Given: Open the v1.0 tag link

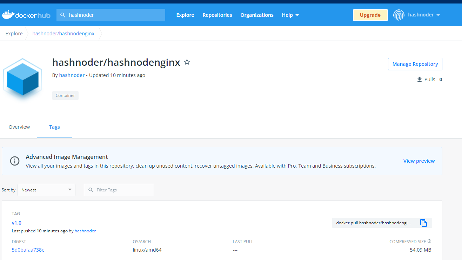Looking at the screenshot, I should click(x=16, y=223).
